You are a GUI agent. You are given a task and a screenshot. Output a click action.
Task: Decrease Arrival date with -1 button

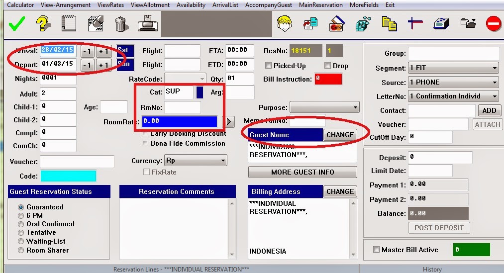(87, 51)
